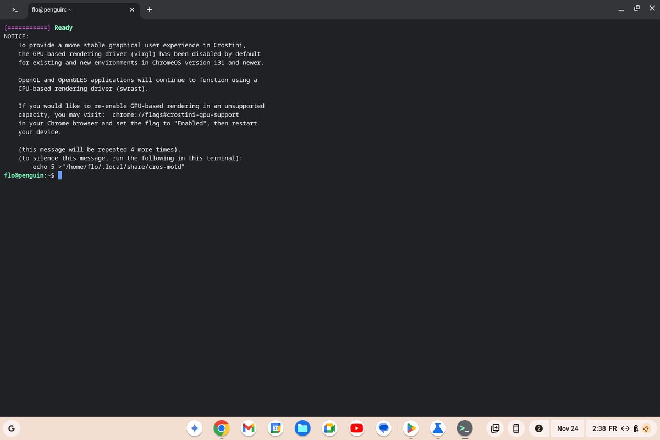Open the Phone Hub icon

(516, 428)
